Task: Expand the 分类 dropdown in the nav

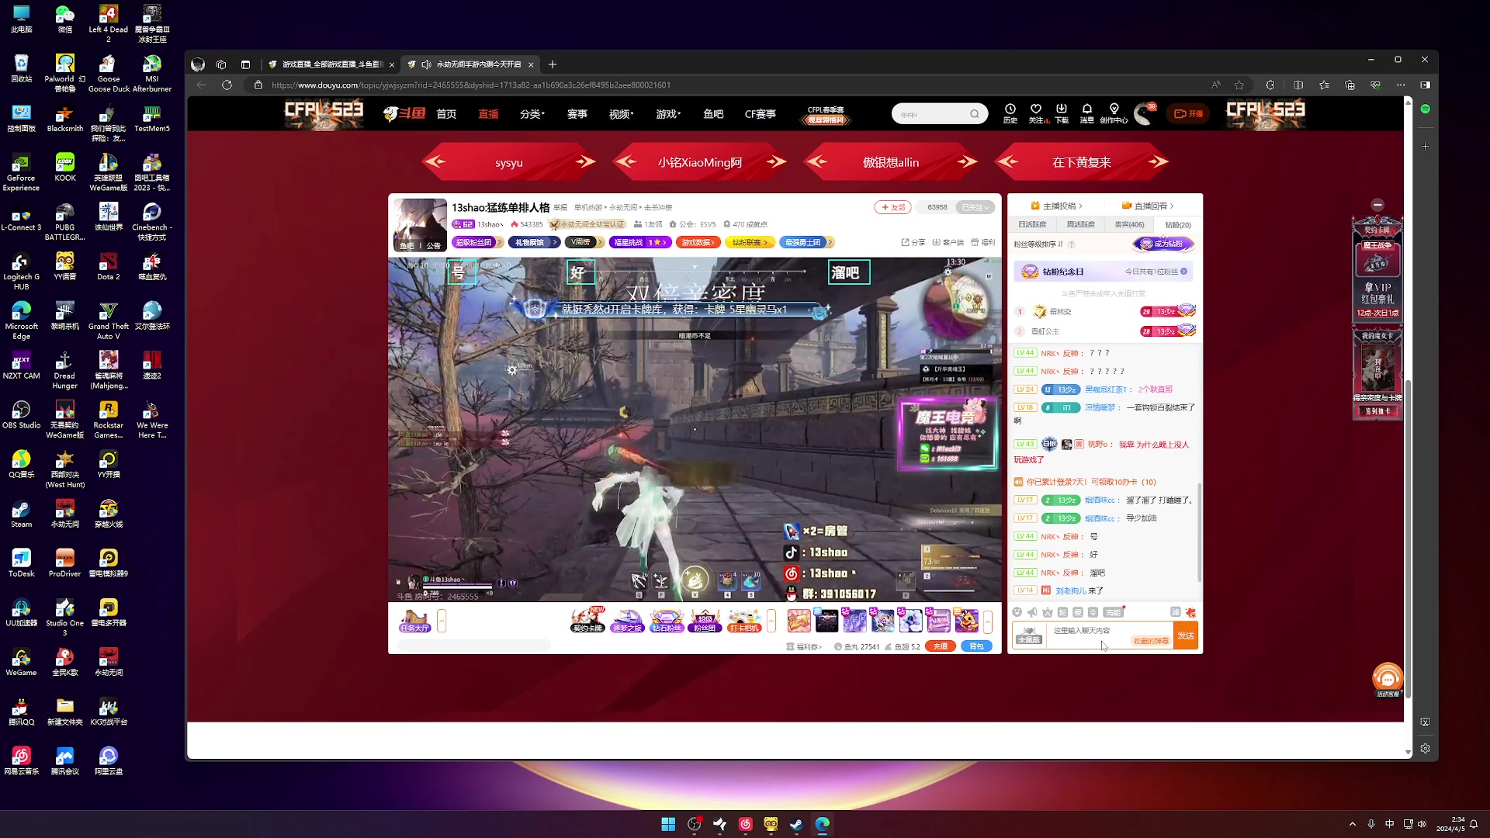Action: tap(532, 114)
